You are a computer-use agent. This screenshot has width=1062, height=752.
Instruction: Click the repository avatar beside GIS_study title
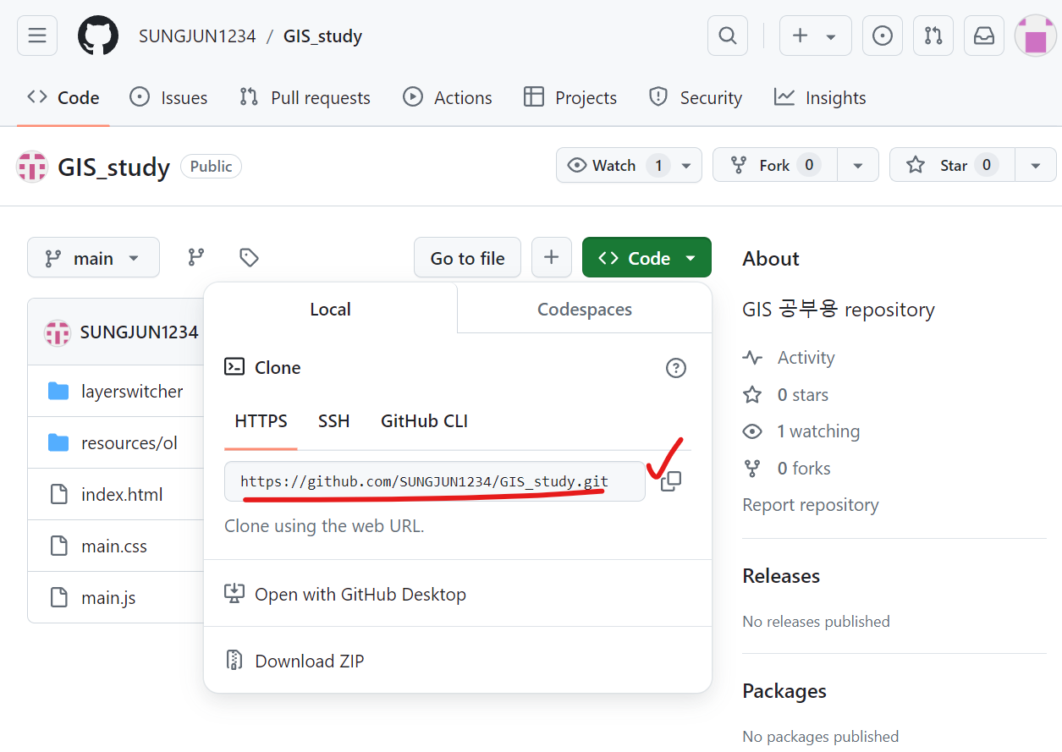pos(32,167)
